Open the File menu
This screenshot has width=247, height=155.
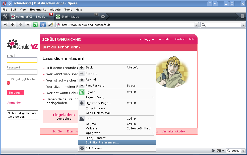[x=5, y=10]
